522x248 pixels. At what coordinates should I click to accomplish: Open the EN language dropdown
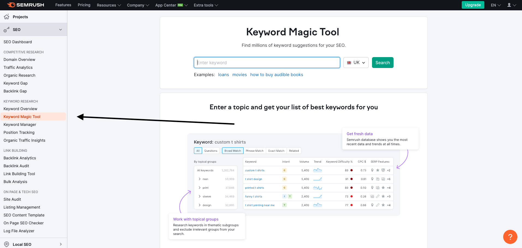496,5
